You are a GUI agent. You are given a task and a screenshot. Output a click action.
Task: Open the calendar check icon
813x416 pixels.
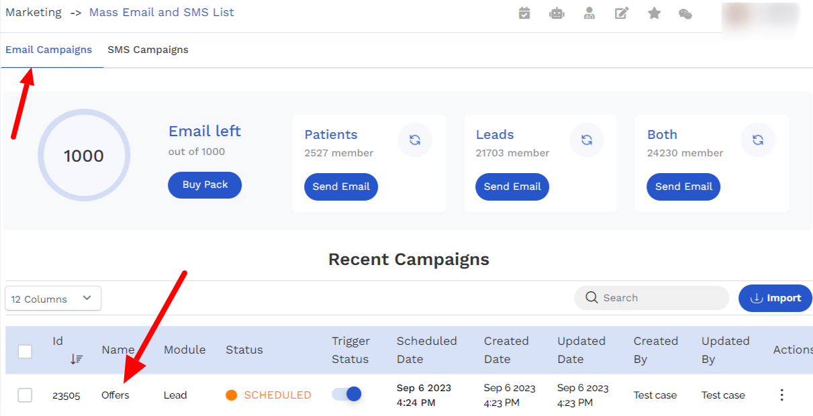[x=524, y=13]
